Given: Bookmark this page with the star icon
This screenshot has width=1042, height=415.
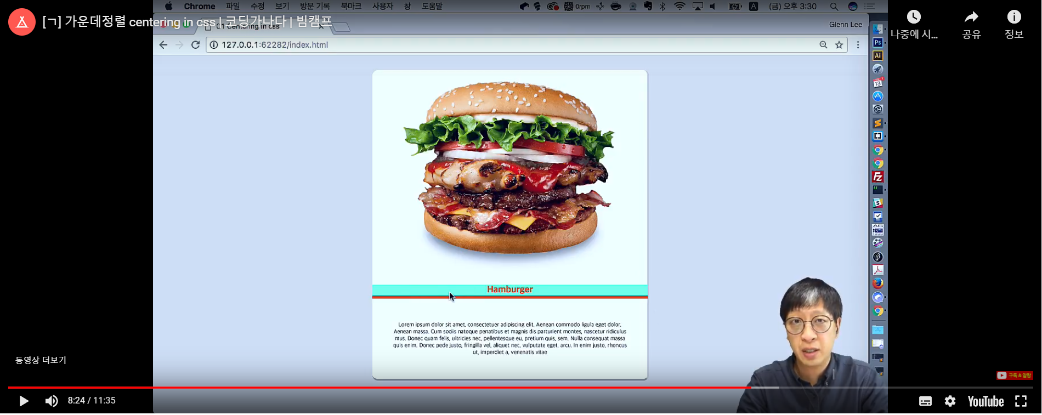Looking at the screenshot, I should point(839,45).
